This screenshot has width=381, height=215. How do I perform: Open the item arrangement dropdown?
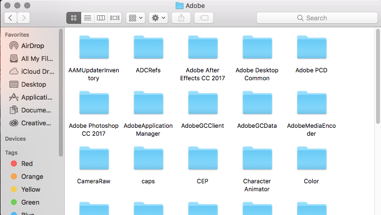136,18
